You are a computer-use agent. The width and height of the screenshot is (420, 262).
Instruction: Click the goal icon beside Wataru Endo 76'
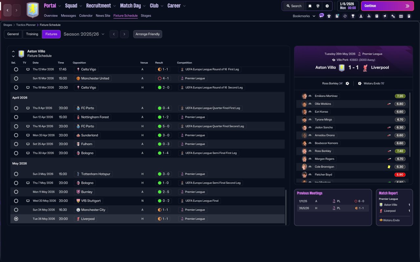click(x=360, y=84)
